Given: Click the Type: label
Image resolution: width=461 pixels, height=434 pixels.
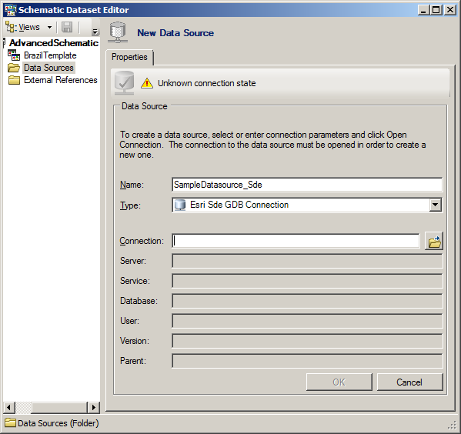Looking at the screenshot, I should pos(130,205).
